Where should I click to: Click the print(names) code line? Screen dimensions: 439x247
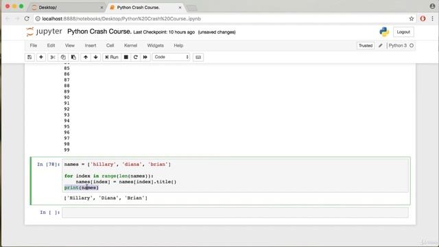[x=82, y=187]
